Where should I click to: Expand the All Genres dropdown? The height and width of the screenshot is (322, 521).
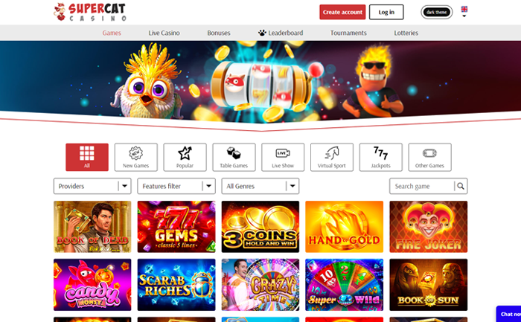coord(260,186)
